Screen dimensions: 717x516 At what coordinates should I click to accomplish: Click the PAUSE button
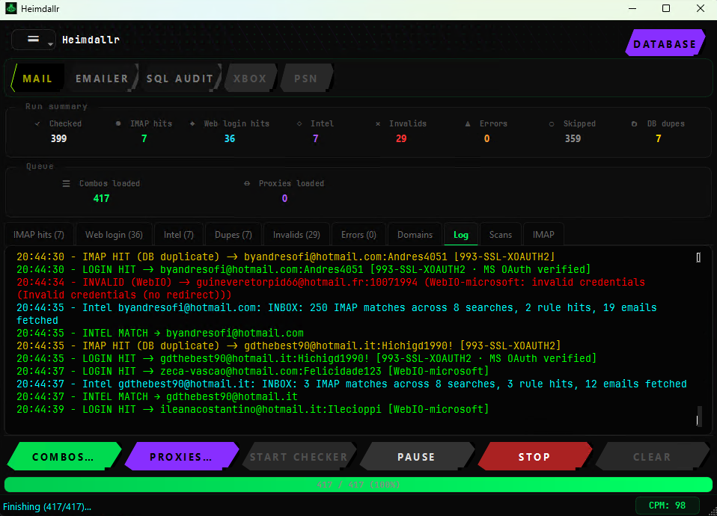click(416, 457)
